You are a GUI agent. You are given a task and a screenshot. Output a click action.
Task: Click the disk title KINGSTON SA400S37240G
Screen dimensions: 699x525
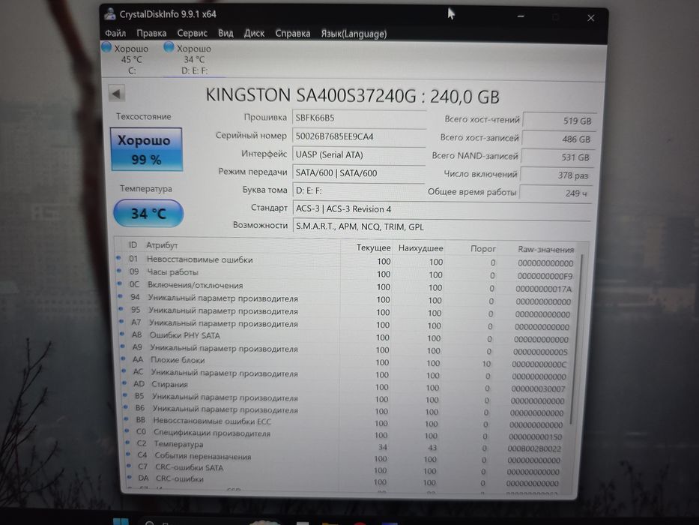pyautogui.click(x=311, y=95)
